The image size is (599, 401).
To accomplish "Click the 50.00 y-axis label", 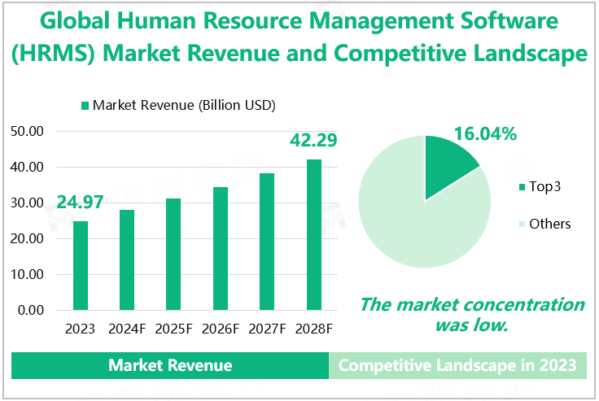I will pyautogui.click(x=30, y=131).
